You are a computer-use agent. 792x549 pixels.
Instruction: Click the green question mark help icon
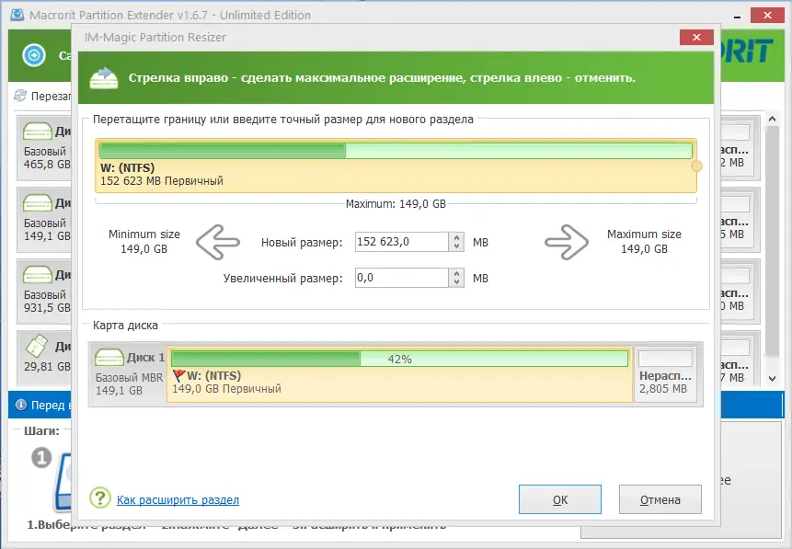100,498
